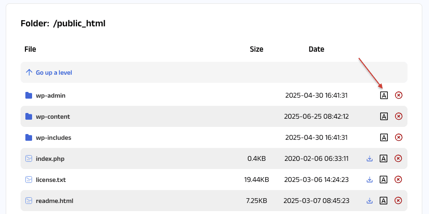
Task: Delete the readme.html file
Action: (398, 201)
